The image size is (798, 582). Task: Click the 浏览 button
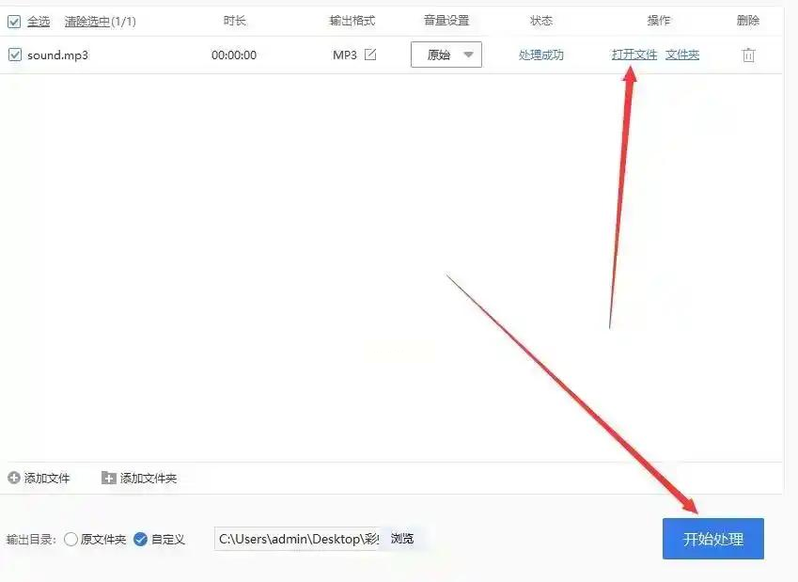click(x=402, y=539)
